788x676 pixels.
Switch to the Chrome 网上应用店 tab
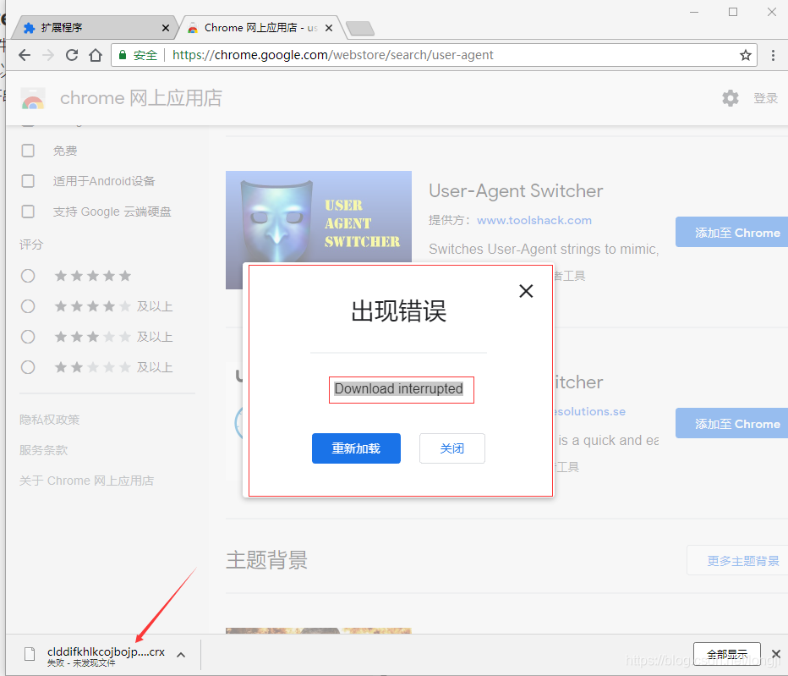click(260, 28)
